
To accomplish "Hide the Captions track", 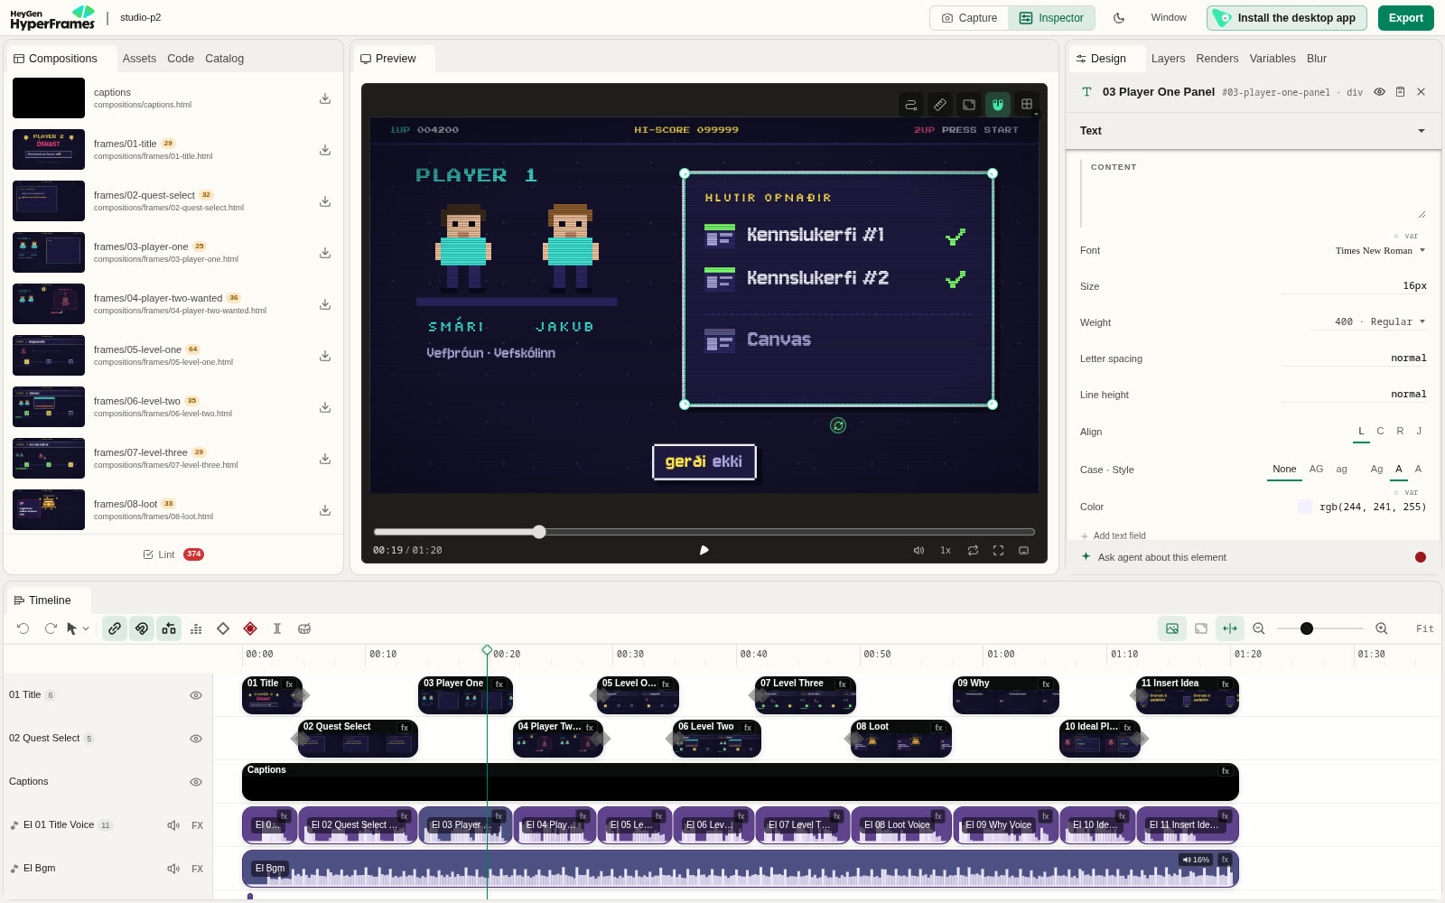I will 196,782.
